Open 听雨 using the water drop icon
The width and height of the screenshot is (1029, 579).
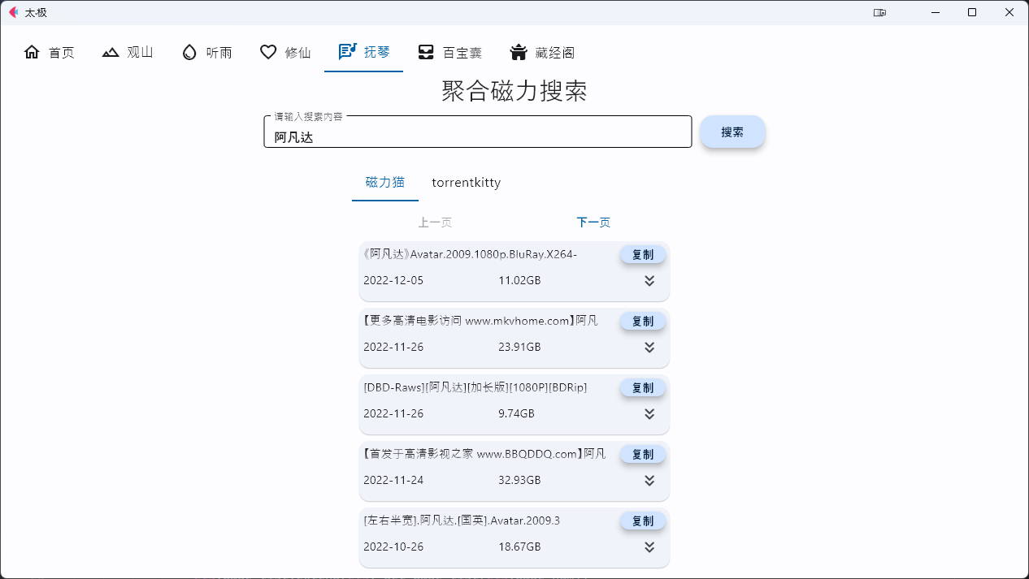click(188, 51)
